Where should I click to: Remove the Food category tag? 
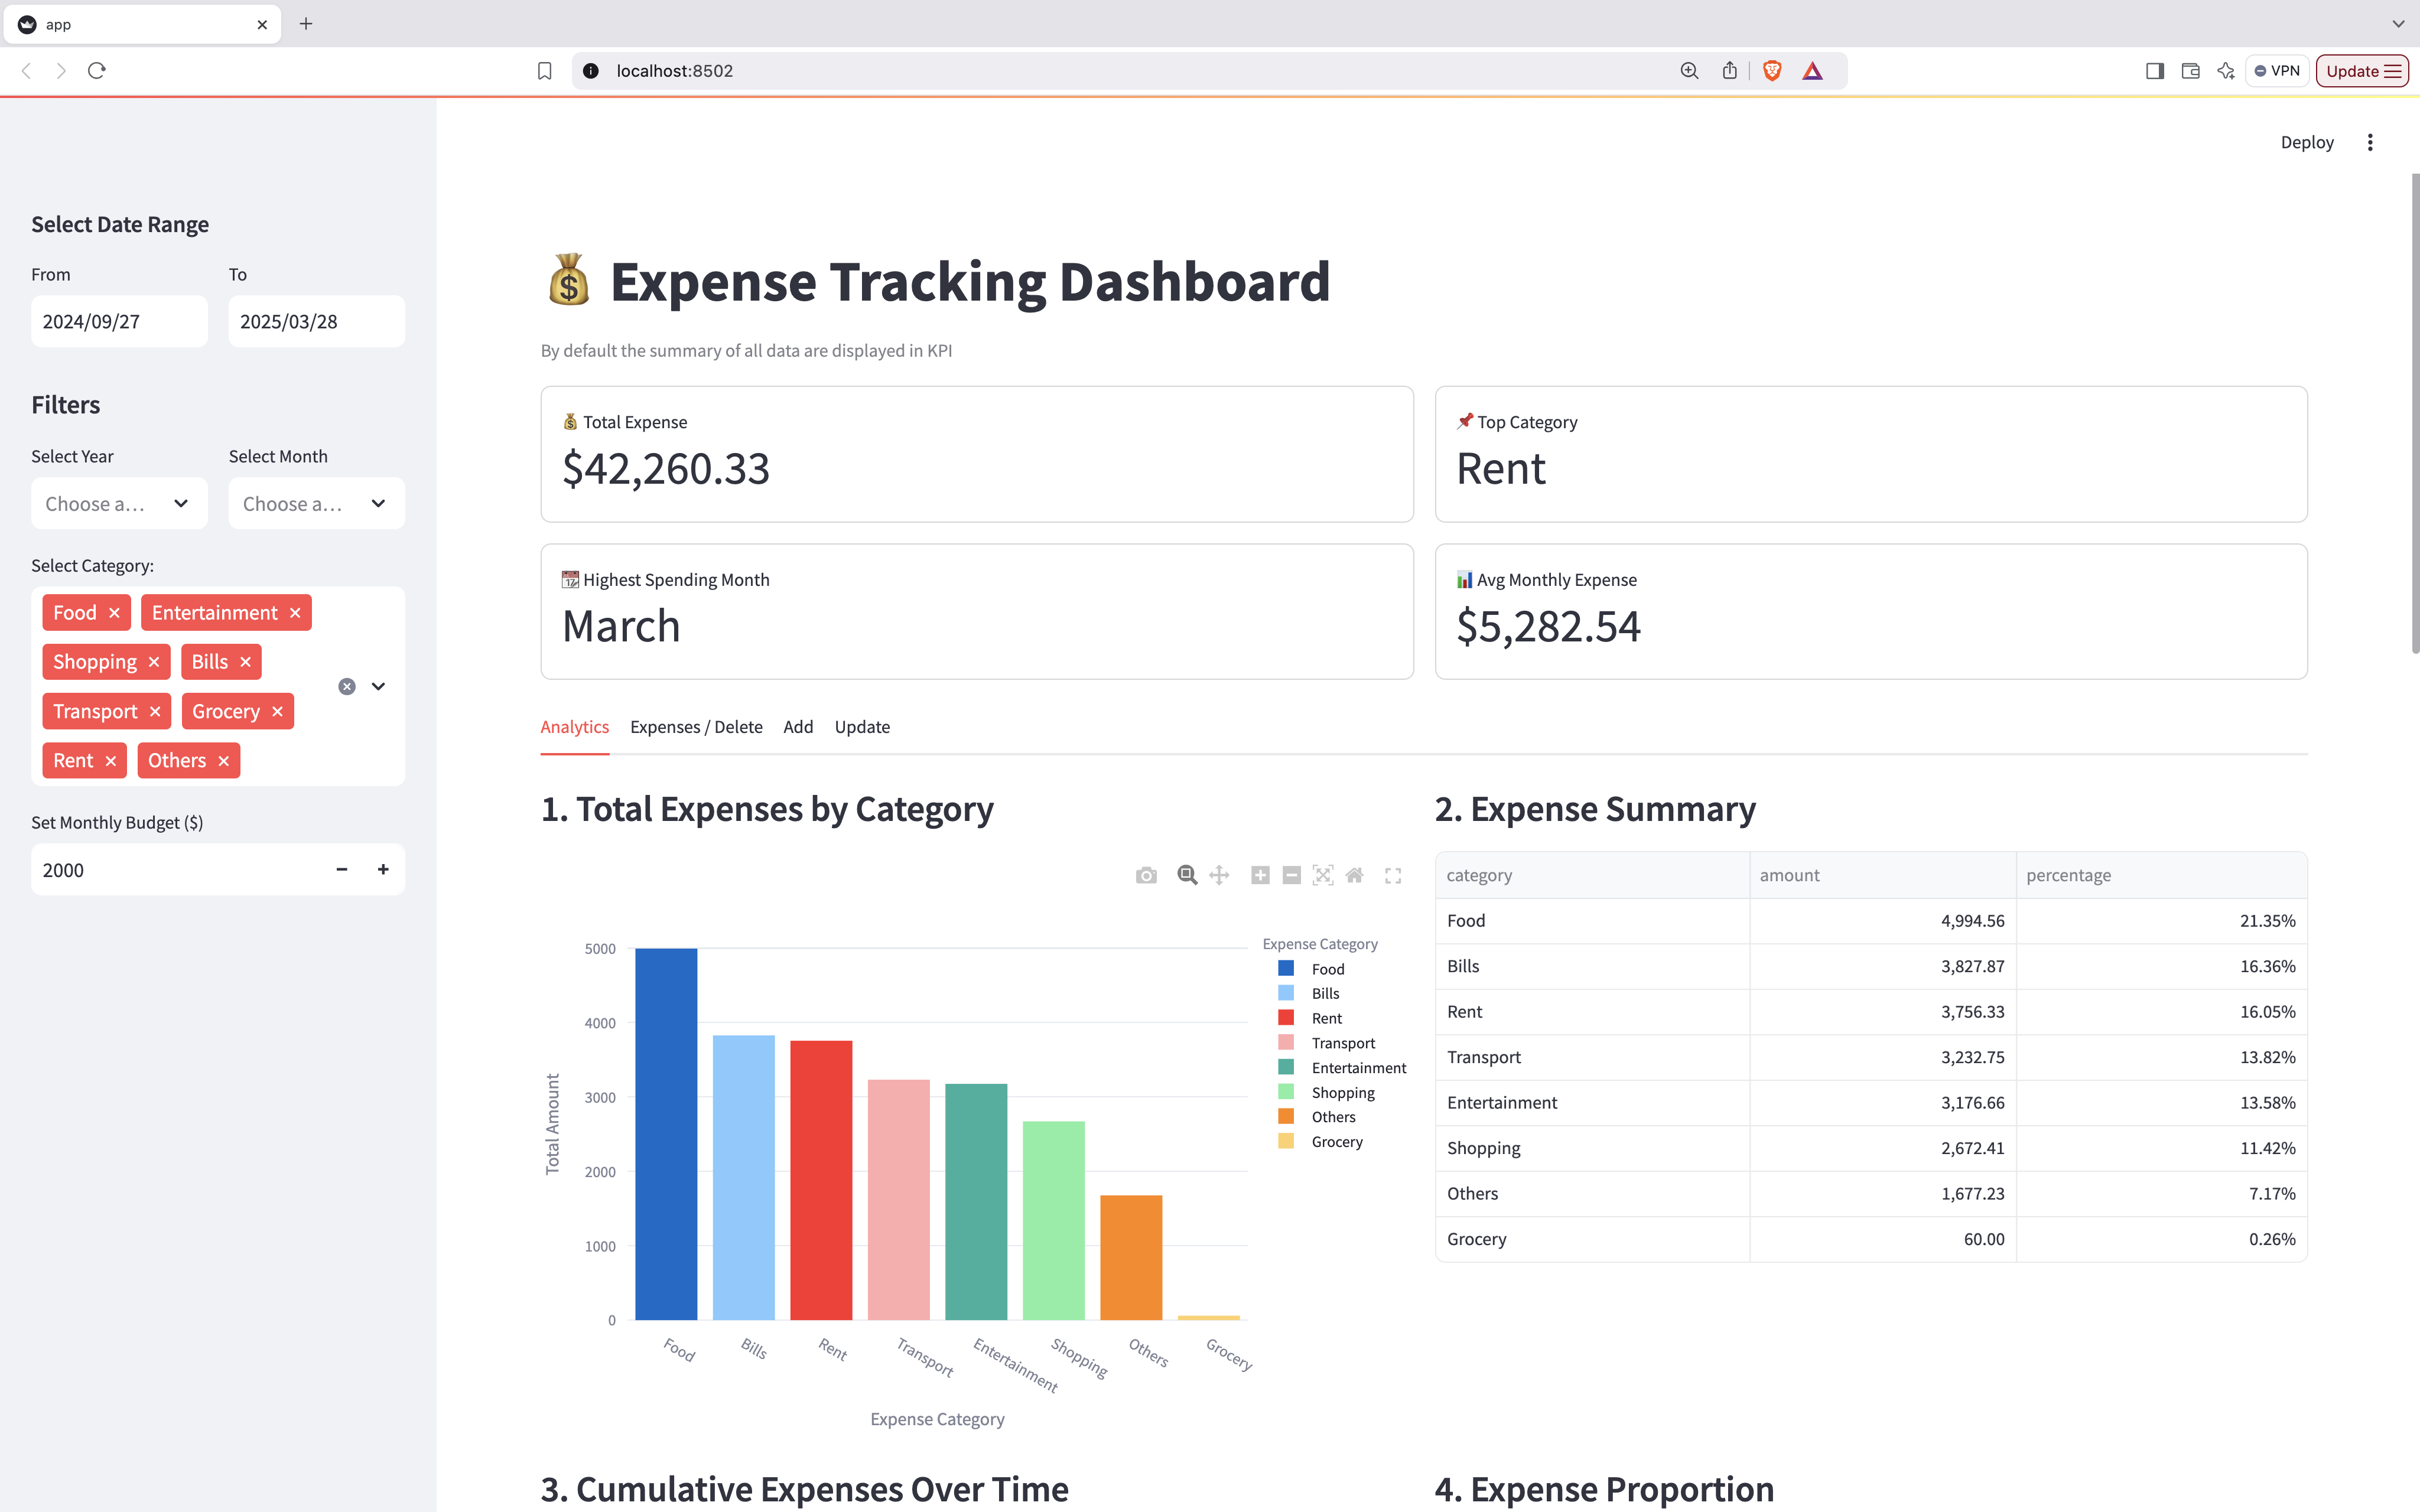tap(114, 613)
